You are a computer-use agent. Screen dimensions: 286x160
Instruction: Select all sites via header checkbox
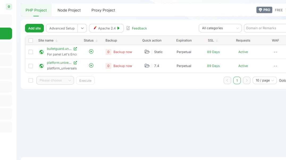tap(30, 40)
